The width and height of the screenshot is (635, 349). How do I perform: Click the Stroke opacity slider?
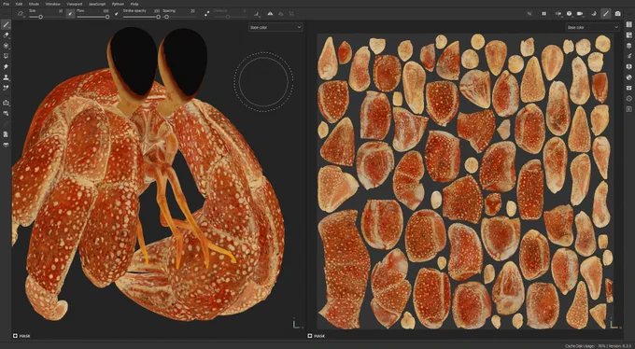pyautogui.click(x=141, y=17)
